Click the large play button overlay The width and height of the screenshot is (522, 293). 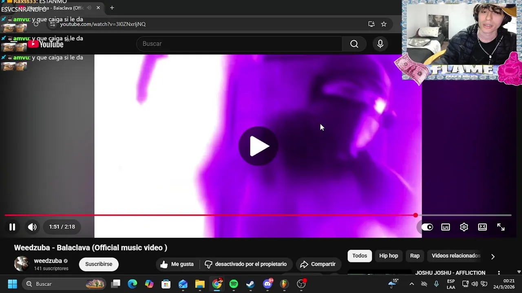coord(258,146)
